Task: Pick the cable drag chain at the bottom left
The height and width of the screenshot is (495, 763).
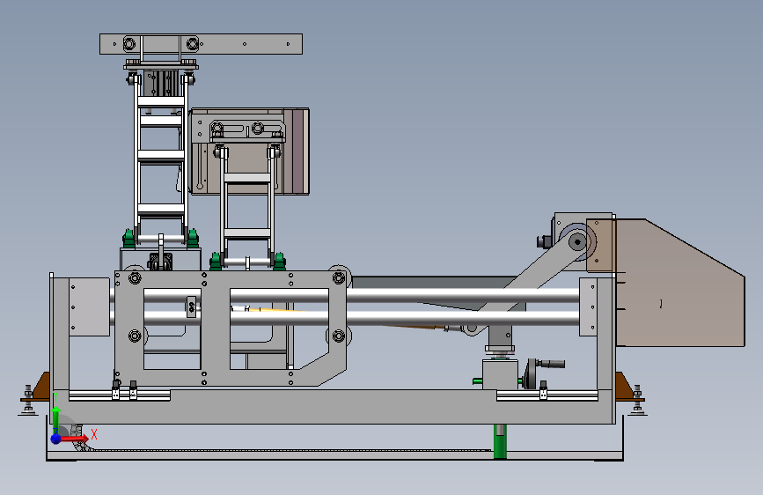Action: click(x=82, y=442)
